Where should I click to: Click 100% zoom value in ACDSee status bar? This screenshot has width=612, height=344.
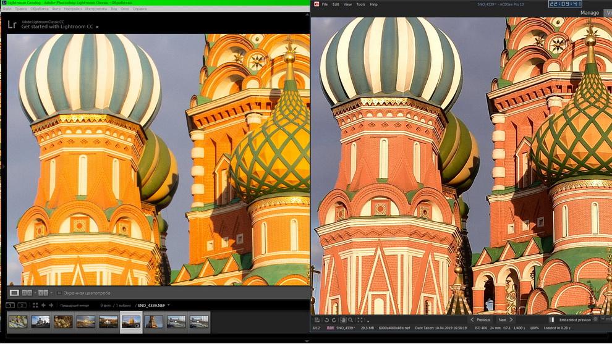click(x=534, y=328)
